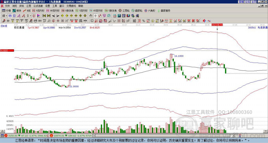Image resolution: width=268 pixels, height=143 pixels.
Task: Toggle the blue grid chart-mode button
Action: (10, 16)
